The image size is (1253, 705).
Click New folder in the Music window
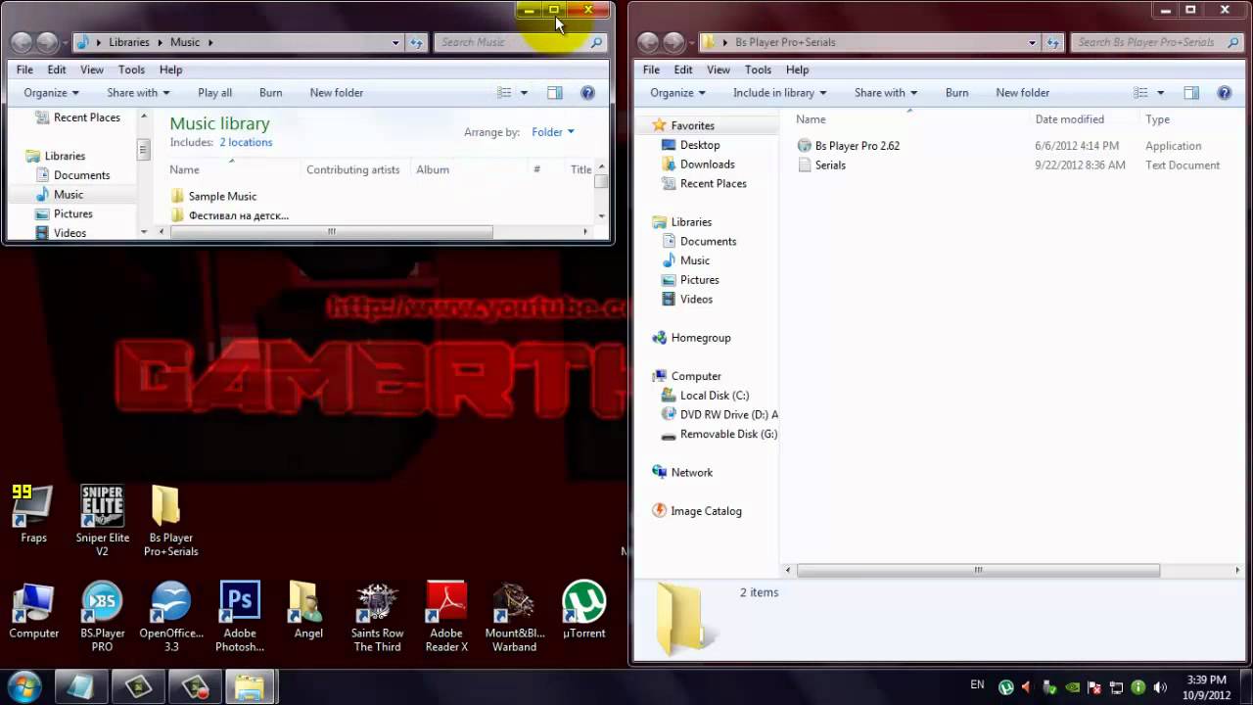coord(336,93)
